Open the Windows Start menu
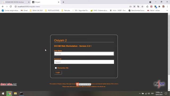The height and width of the screenshot is (96, 170). point(3,94)
